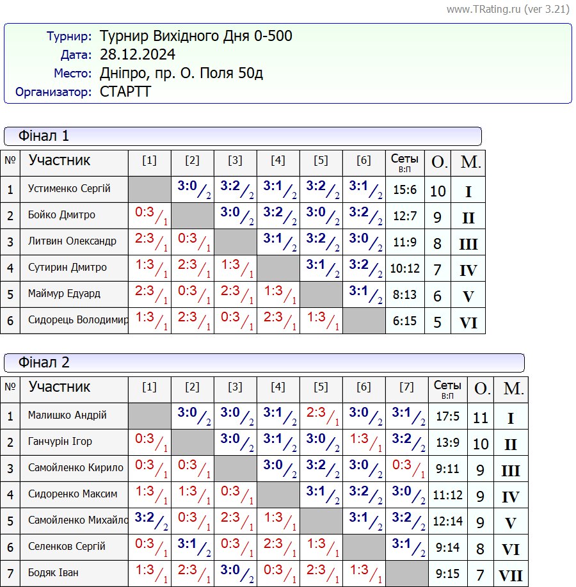The image size is (576, 587).
Task: Click the sets total 15:6 cell
Action: point(404,190)
